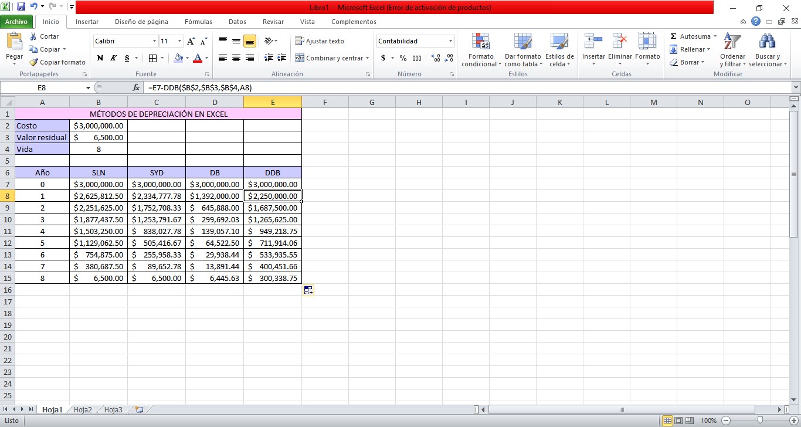Open the Fórmulas ribbon tab
Image resolution: width=801 pixels, height=427 pixels.
click(x=198, y=22)
